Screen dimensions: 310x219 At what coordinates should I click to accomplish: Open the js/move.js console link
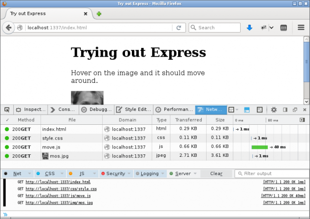[x=58, y=196]
